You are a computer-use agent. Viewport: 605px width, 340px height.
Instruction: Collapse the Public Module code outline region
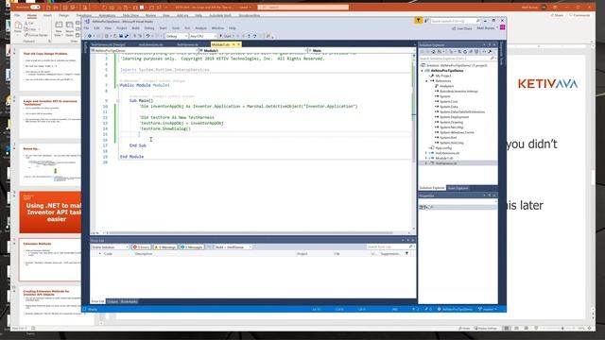[x=118, y=85]
